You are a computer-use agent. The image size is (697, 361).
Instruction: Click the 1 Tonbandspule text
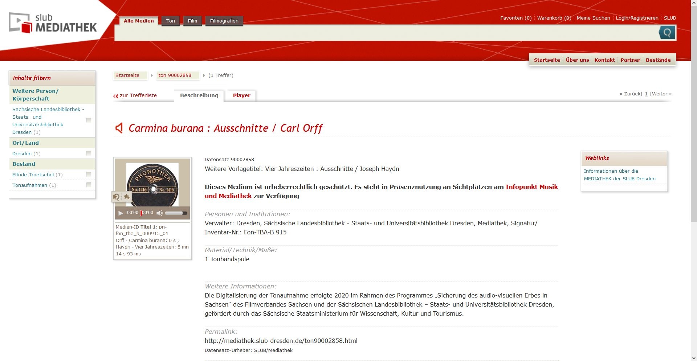[227, 259]
